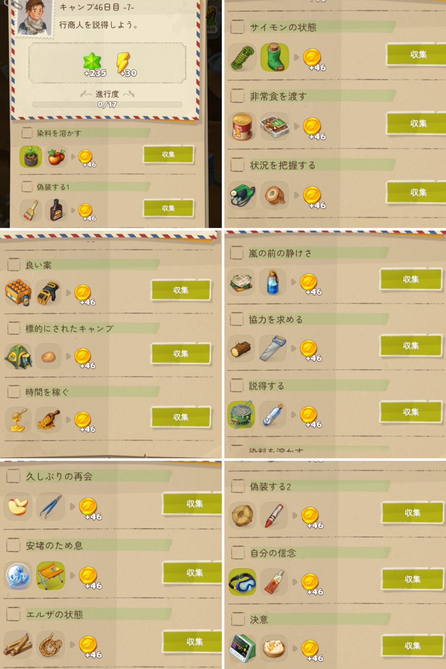Select the canned soup item icon
The height and width of the screenshot is (669, 446).
point(242,126)
